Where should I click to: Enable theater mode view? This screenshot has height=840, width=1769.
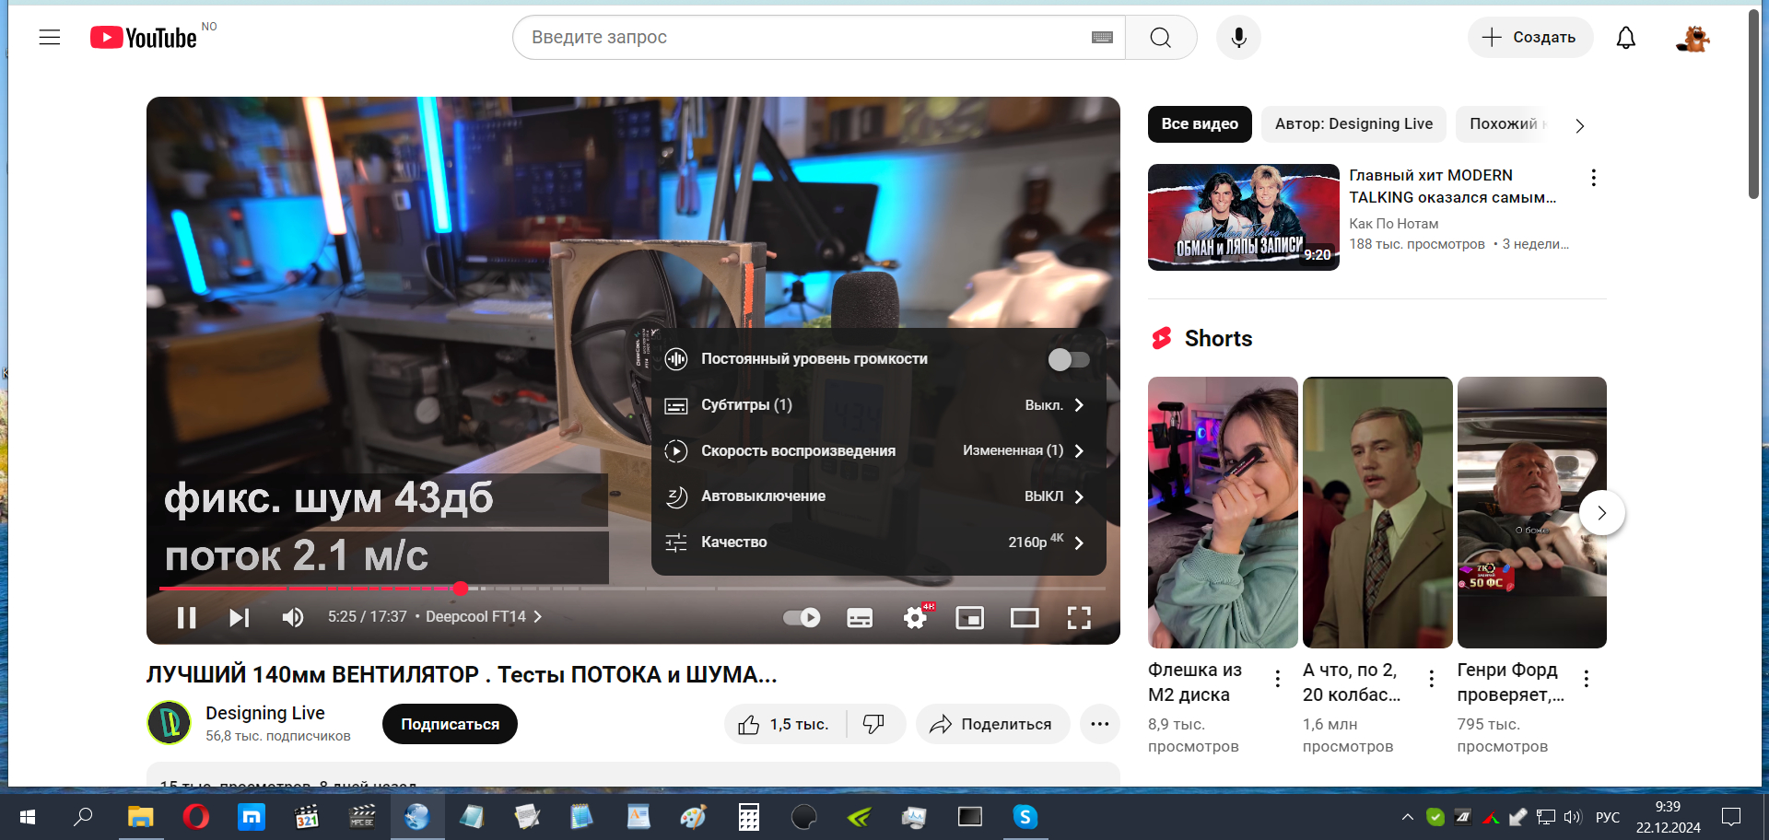click(1025, 617)
